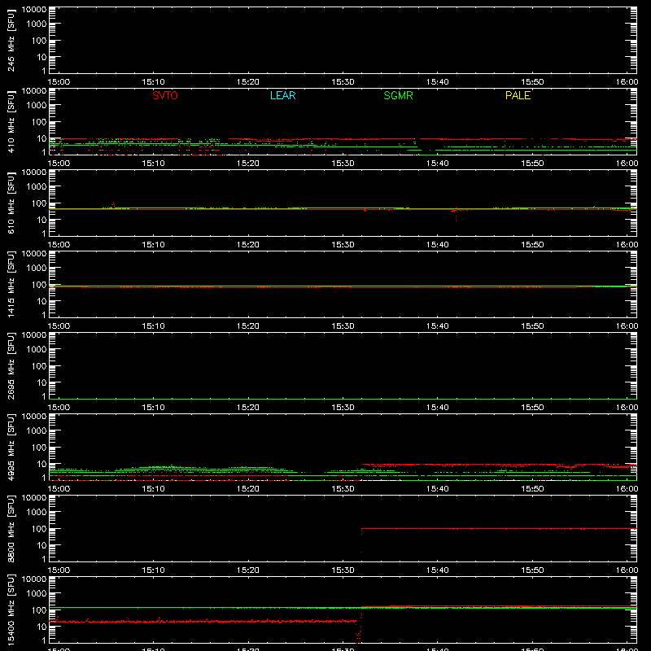Click the 100 y-axis value on 4995 MHz panel
The image size is (651, 651).
click(x=39, y=448)
